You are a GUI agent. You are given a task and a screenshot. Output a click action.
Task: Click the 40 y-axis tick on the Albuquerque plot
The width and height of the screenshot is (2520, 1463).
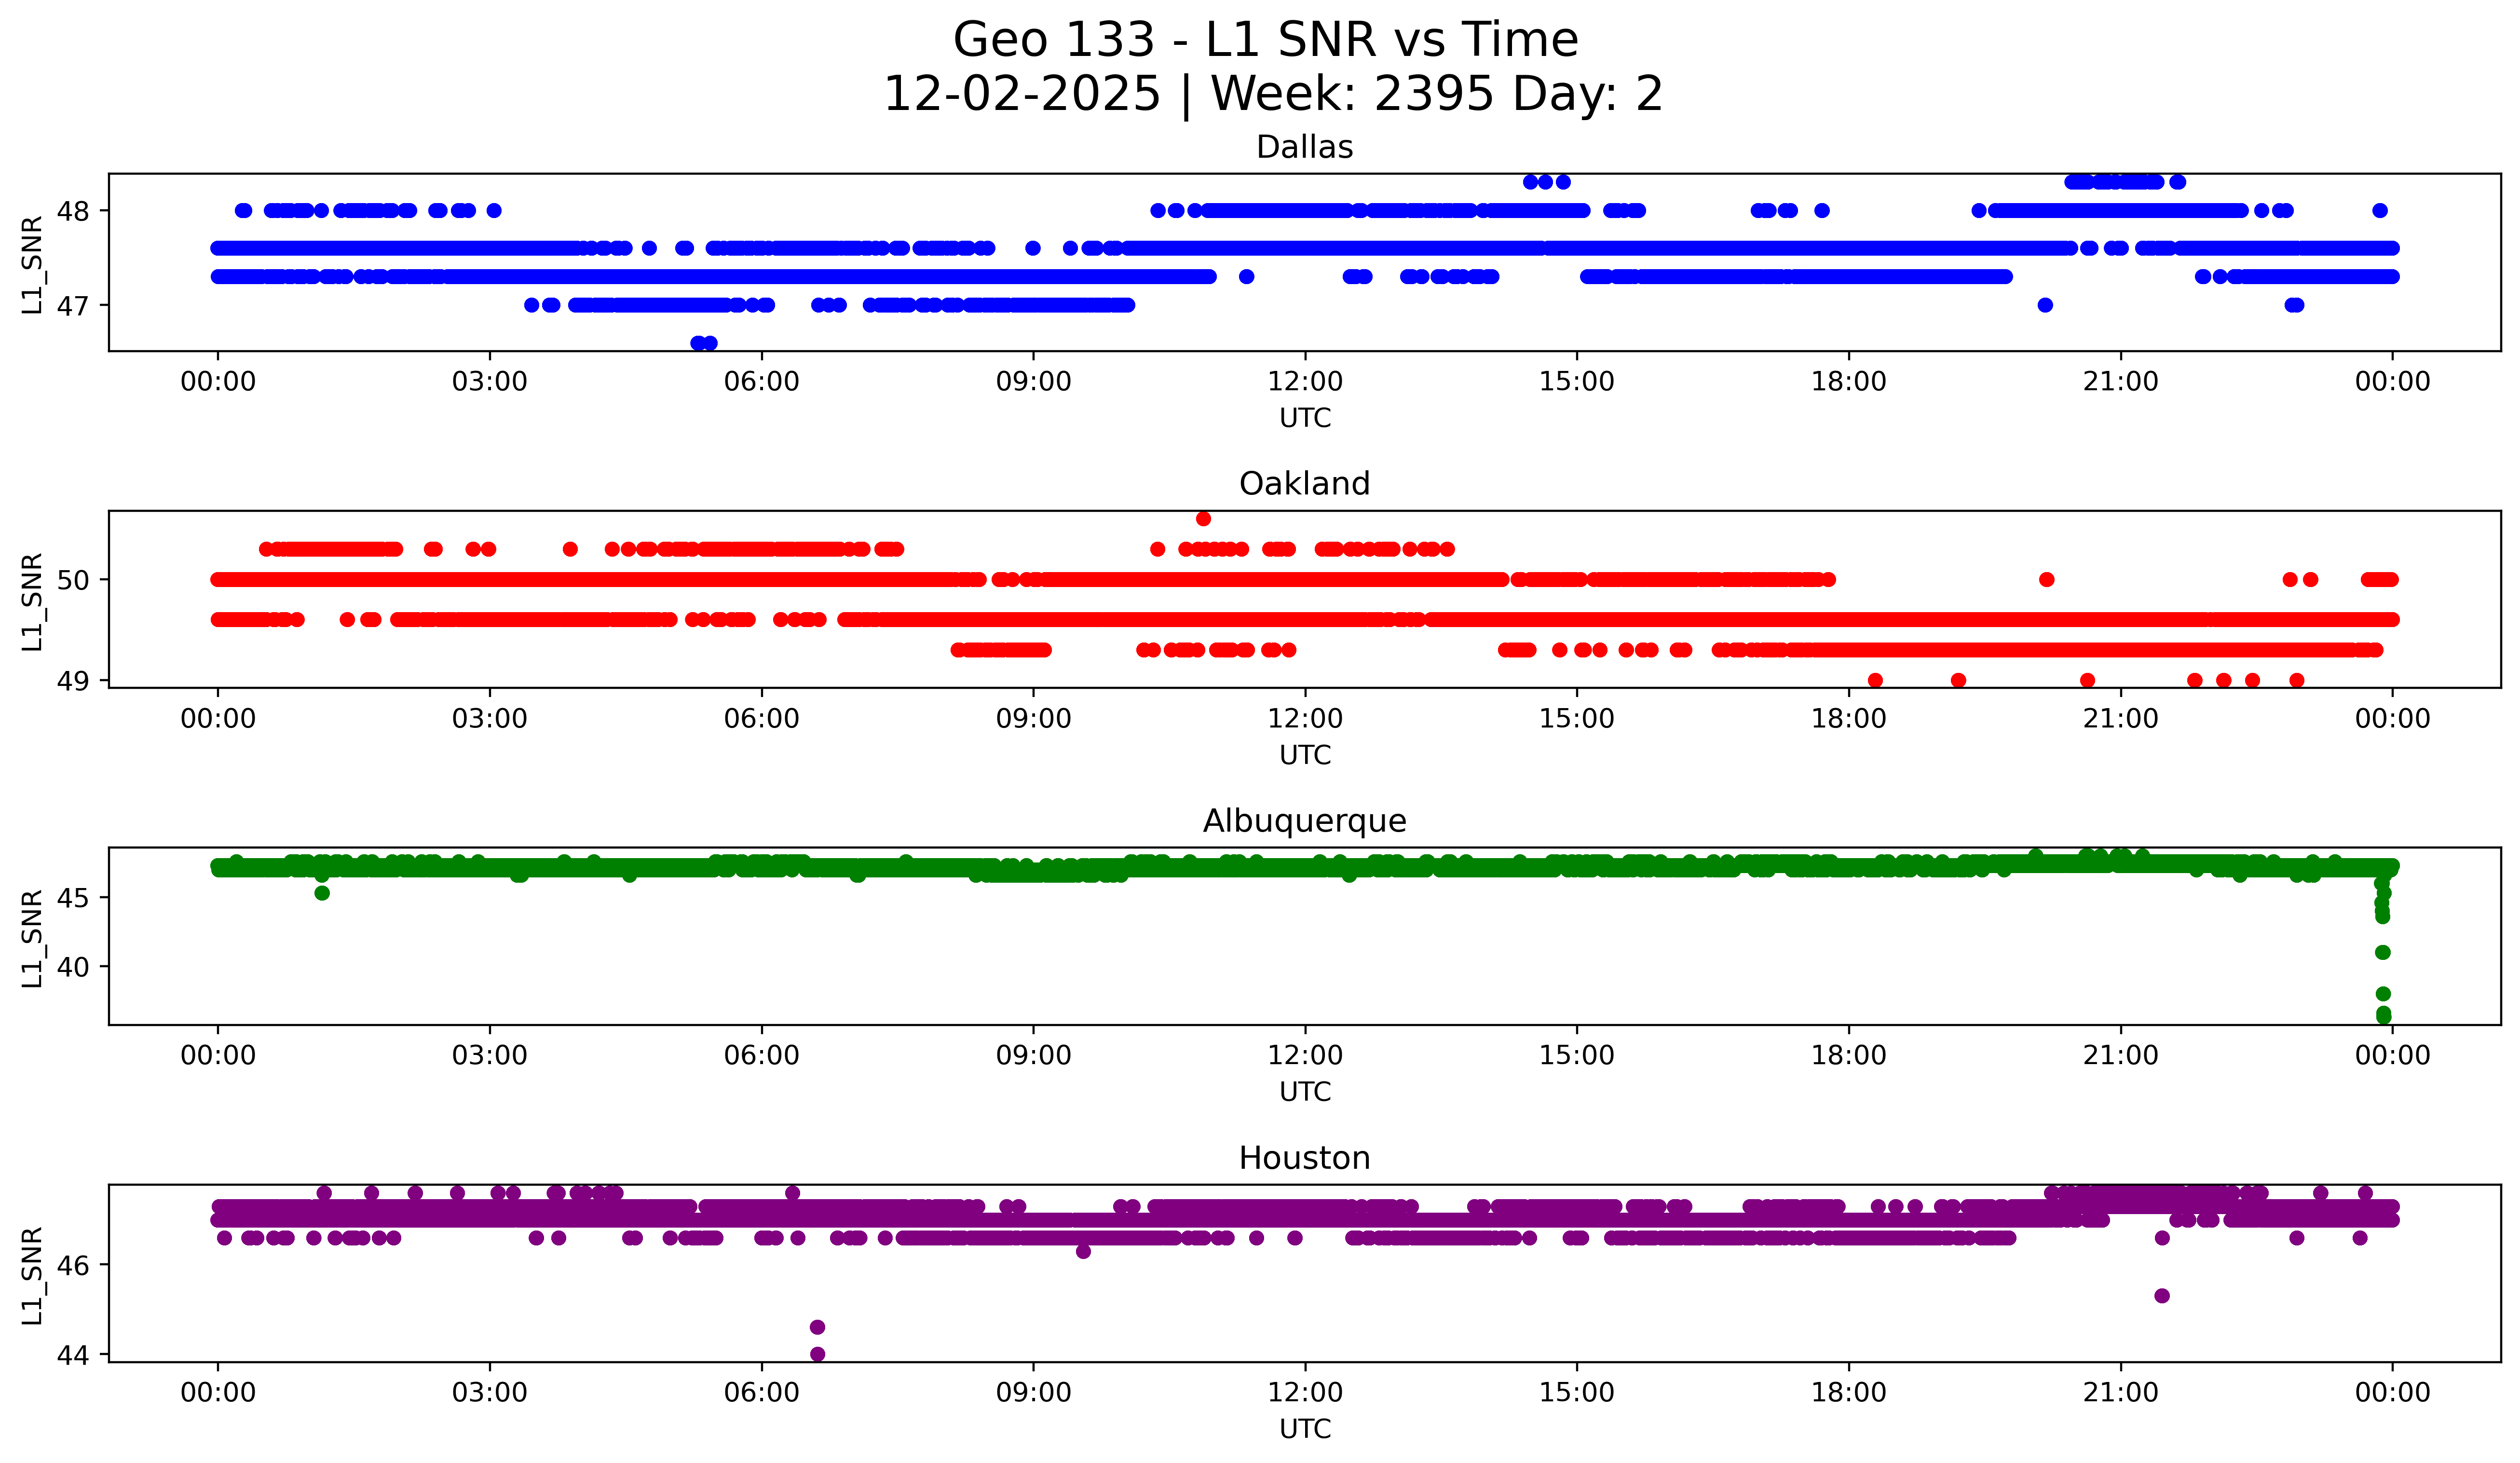coord(73,967)
